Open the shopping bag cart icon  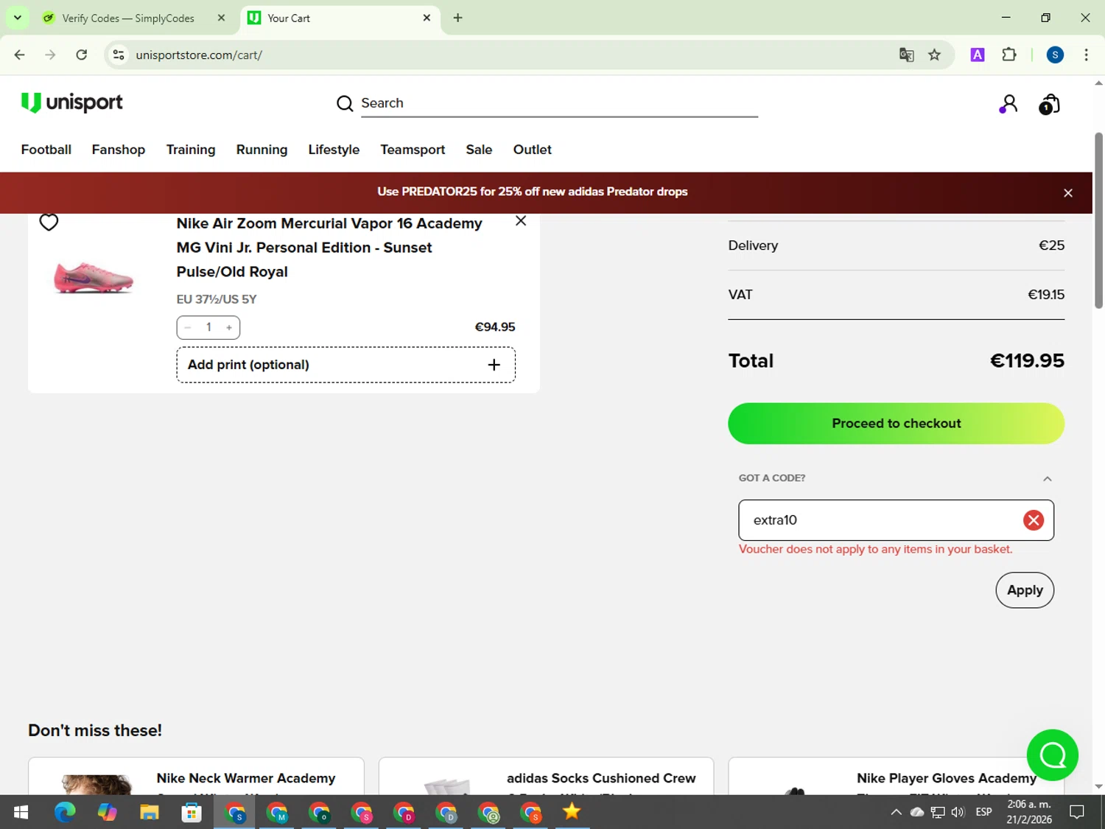pyautogui.click(x=1049, y=105)
